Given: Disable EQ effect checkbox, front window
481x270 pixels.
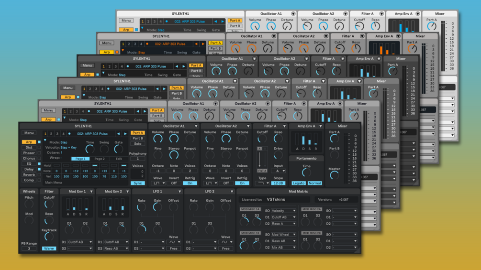Looking at the screenshot, I should click(39, 164).
